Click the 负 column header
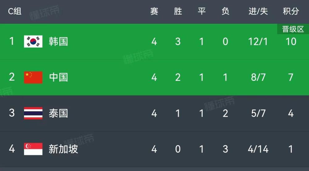This screenshot has width=309, height=171. 225,11
